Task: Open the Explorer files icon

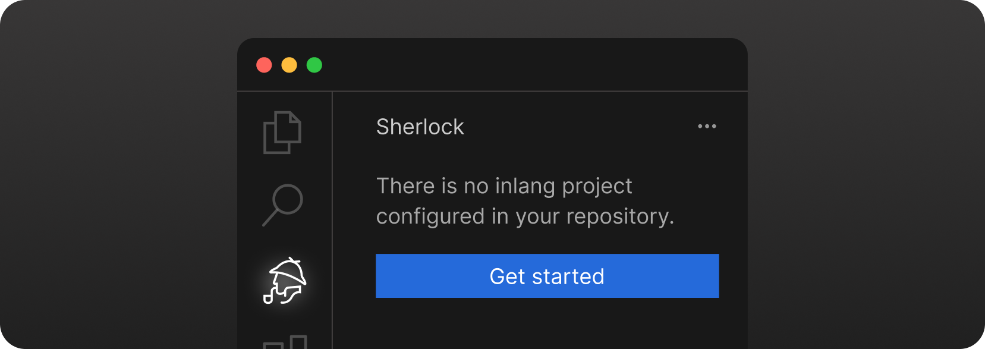Action: click(x=282, y=132)
